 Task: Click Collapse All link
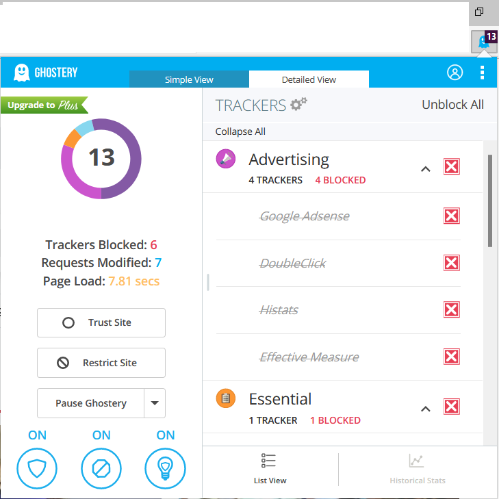coord(240,131)
